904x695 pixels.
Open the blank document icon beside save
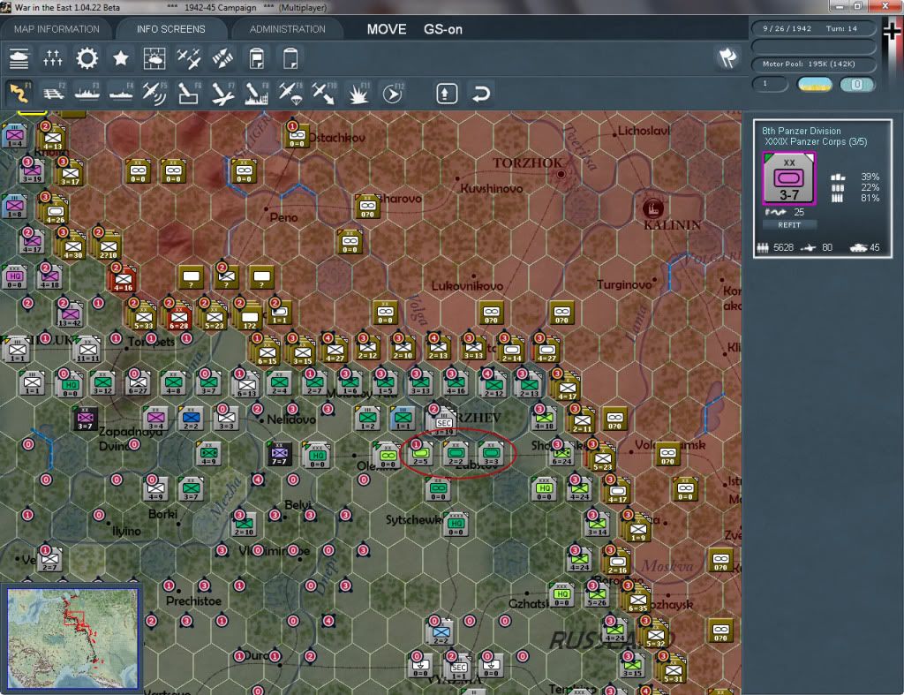tap(290, 58)
